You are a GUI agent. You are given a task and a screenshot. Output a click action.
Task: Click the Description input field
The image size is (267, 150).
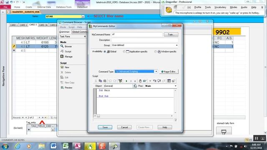(x=145, y=40)
